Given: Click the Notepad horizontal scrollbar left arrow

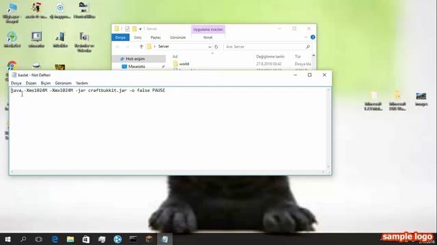Looking at the screenshot, I should coord(12,172).
